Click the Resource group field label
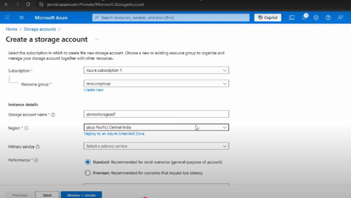Viewport: 351px width, 198px height. [x=35, y=84]
